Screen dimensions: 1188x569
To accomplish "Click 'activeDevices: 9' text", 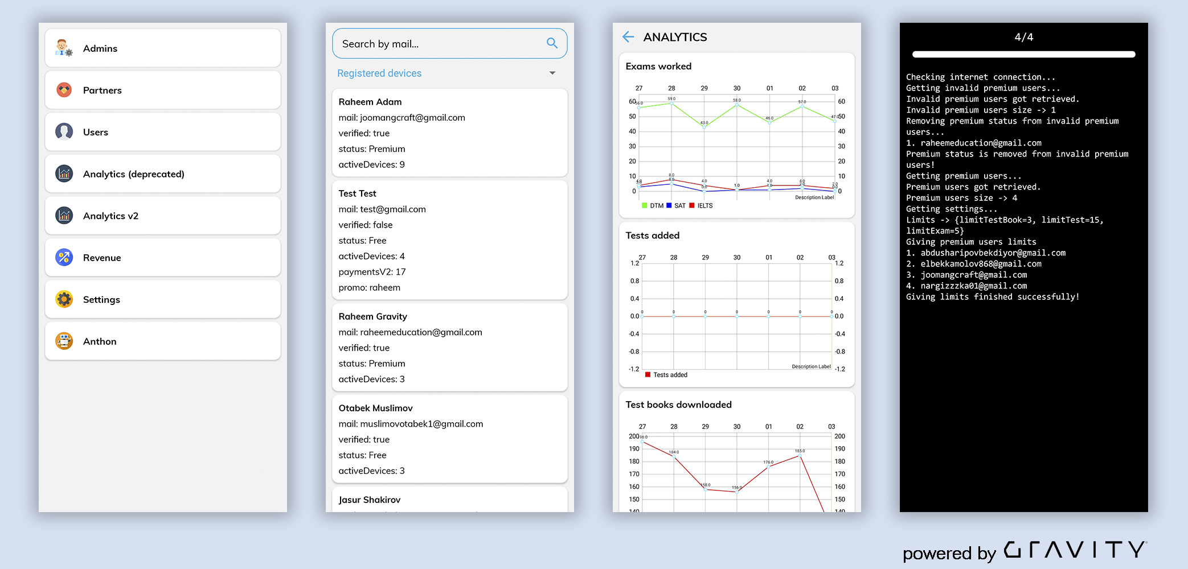I will coord(372,164).
